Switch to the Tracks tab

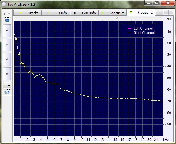point(29,13)
